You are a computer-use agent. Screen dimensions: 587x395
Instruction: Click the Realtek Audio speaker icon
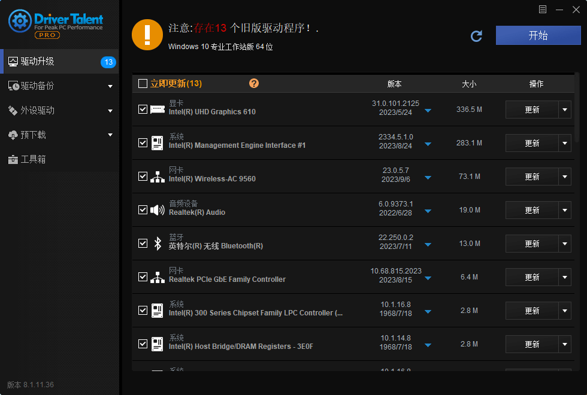point(158,210)
